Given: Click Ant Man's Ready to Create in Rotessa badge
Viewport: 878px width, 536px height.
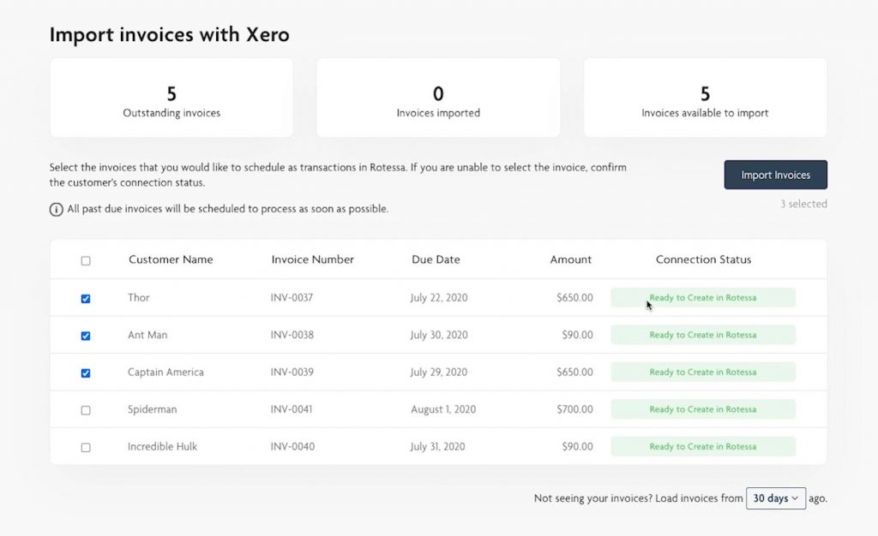Looking at the screenshot, I should pos(703,335).
